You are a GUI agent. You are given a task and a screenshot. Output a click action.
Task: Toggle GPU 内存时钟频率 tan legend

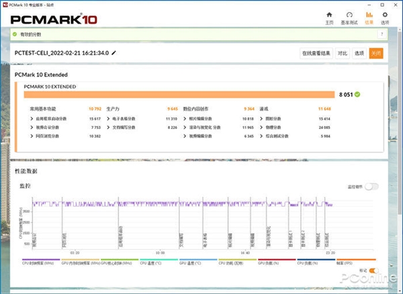click(x=80, y=262)
